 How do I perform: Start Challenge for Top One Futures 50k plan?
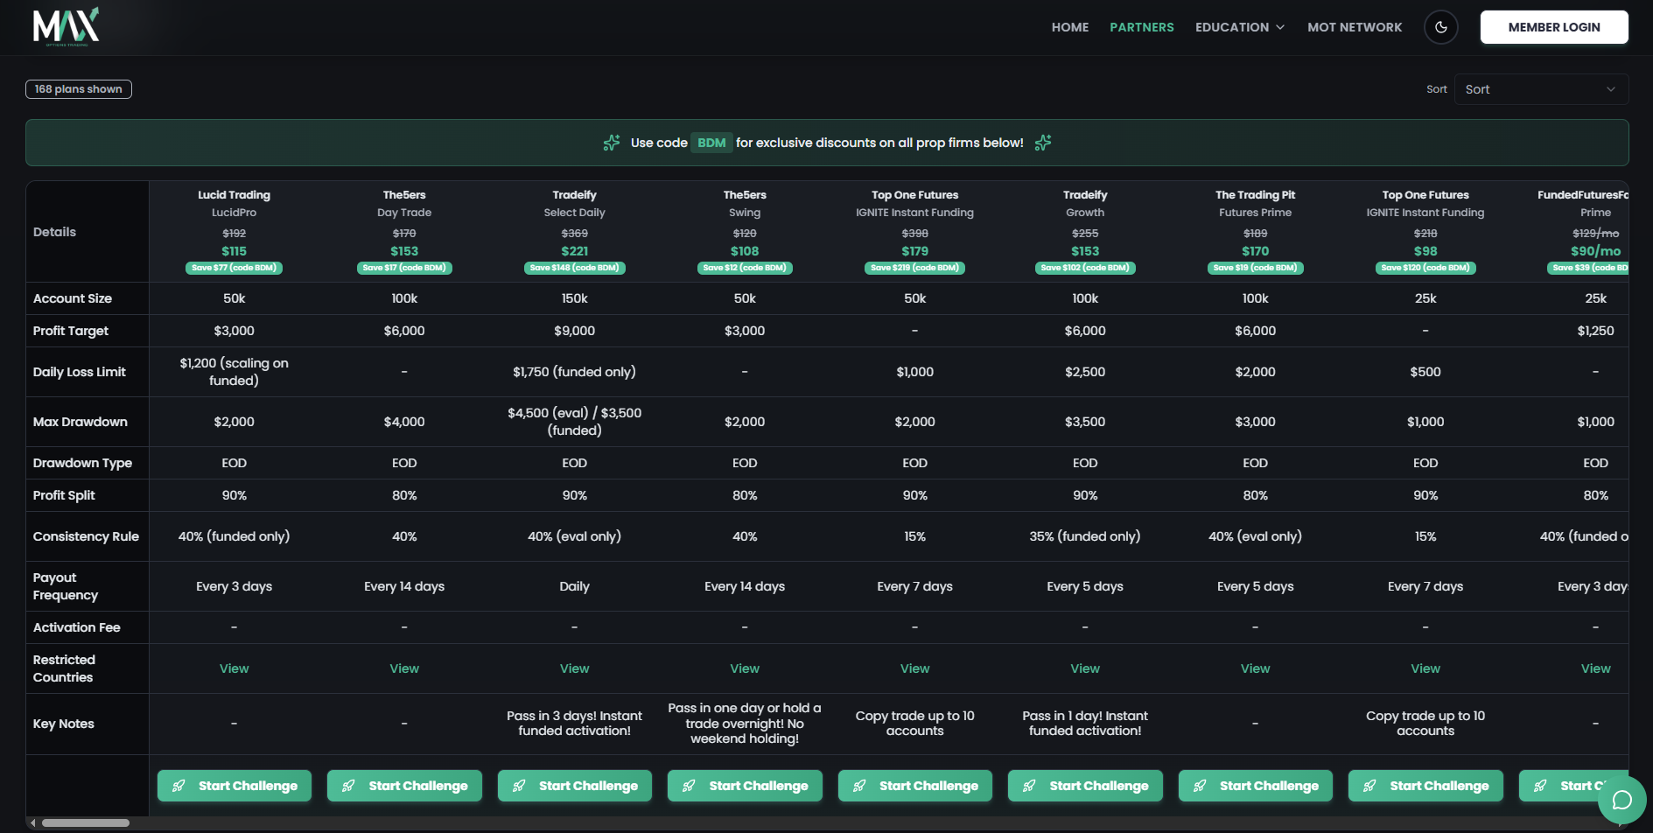[915, 786]
